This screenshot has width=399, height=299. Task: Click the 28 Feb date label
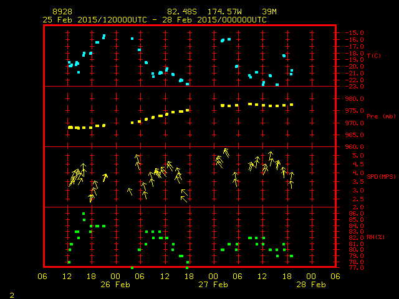point(311,285)
